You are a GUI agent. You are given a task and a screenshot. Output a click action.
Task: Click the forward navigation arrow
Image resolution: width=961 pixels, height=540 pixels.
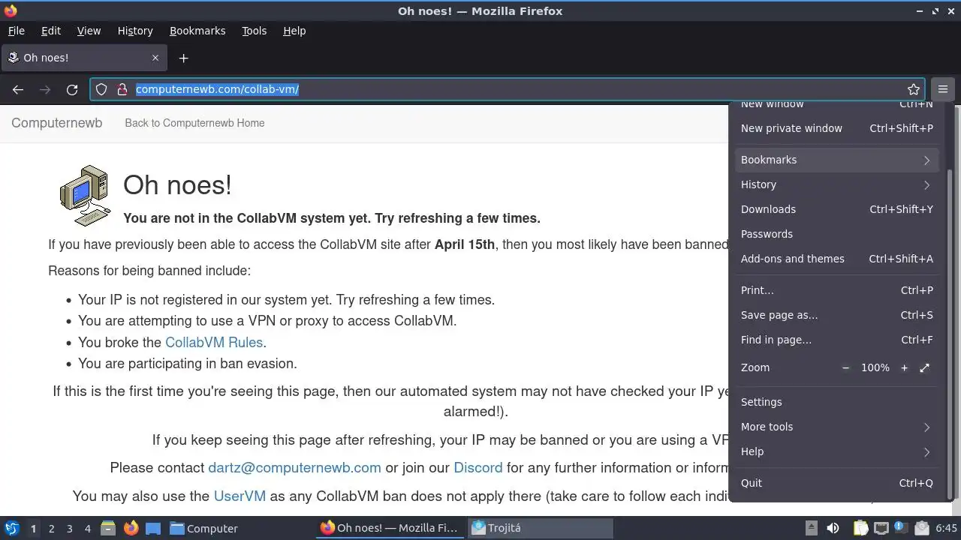coord(45,89)
